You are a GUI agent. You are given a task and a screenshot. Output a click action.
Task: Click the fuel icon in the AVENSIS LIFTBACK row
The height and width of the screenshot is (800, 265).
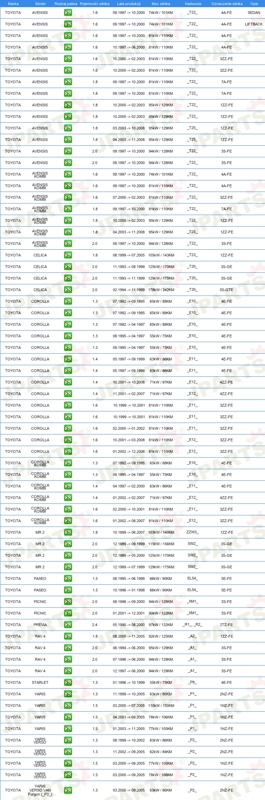(68, 24)
